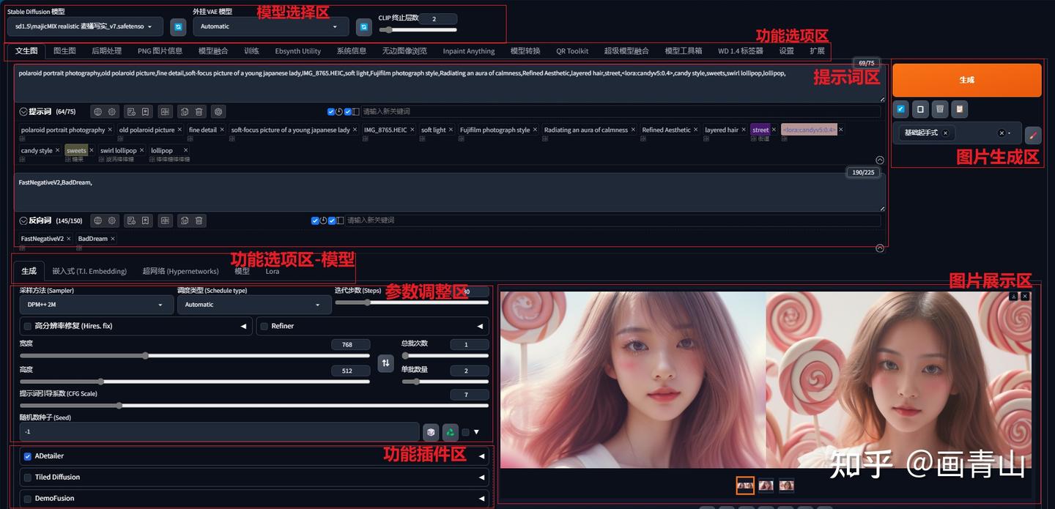This screenshot has width=1055, height=509.
Task: Remove the 基础起手式 style tag
Action: pyautogui.click(x=945, y=134)
